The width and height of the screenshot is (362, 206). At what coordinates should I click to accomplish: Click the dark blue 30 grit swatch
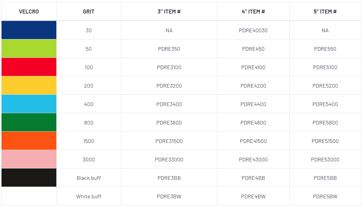[x=29, y=30]
